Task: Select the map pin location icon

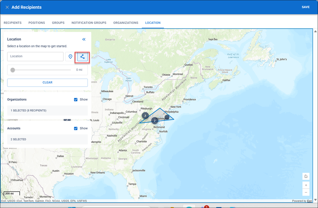Action: tap(70, 57)
